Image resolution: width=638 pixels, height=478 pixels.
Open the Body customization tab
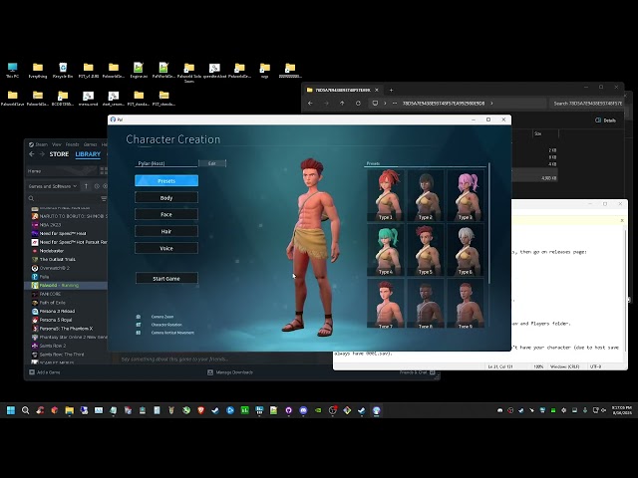coord(166,197)
